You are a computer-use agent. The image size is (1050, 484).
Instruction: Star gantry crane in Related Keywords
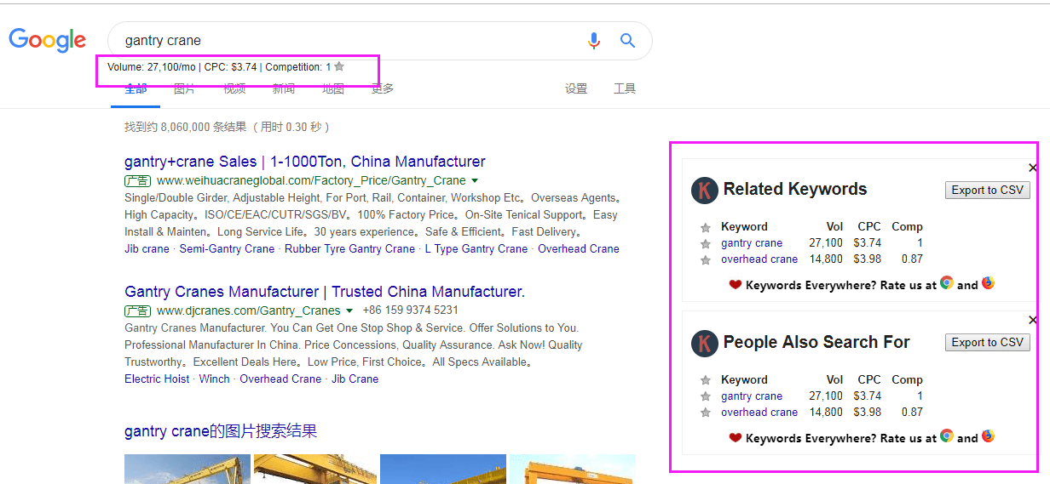click(x=705, y=244)
